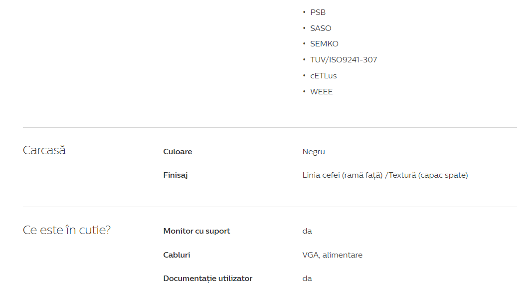530x292 pixels.
Task: Click the cETLus list item
Action: [324, 76]
